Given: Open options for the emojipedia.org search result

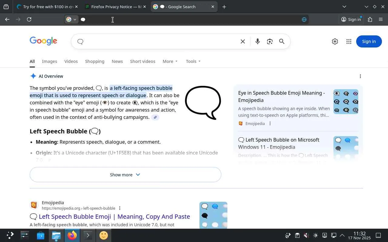Looking at the screenshot, I should [x=120, y=208].
